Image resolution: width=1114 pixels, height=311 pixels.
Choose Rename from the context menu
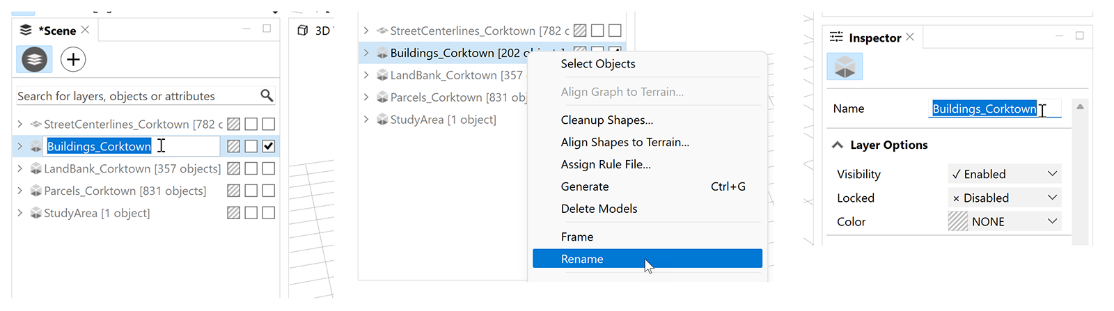(647, 259)
